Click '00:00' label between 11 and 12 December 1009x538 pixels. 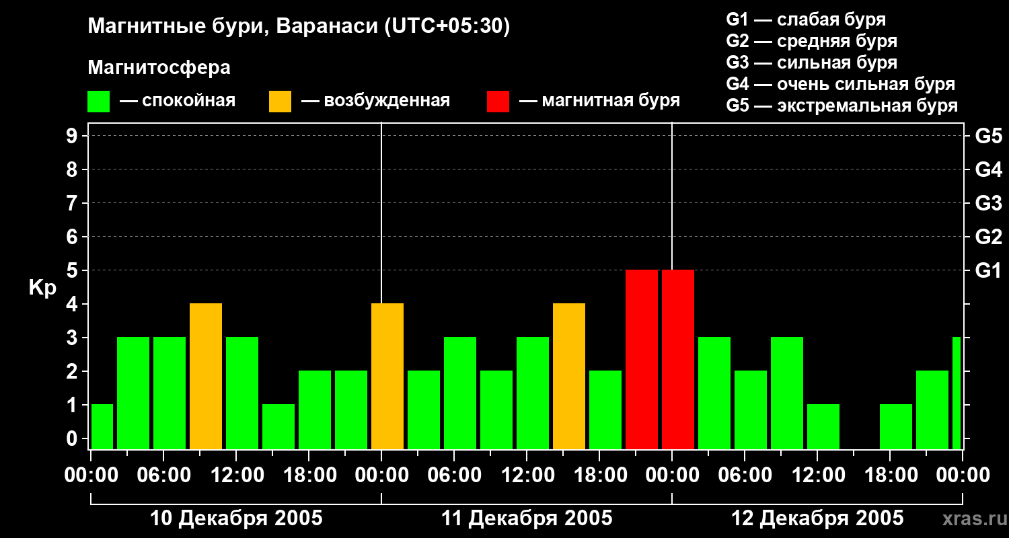pyautogui.click(x=673, y=475)
